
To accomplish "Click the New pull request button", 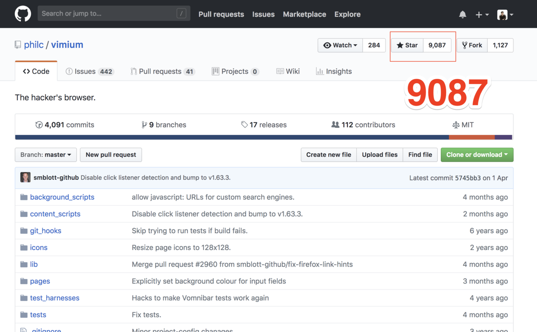I will pos(111,155).
